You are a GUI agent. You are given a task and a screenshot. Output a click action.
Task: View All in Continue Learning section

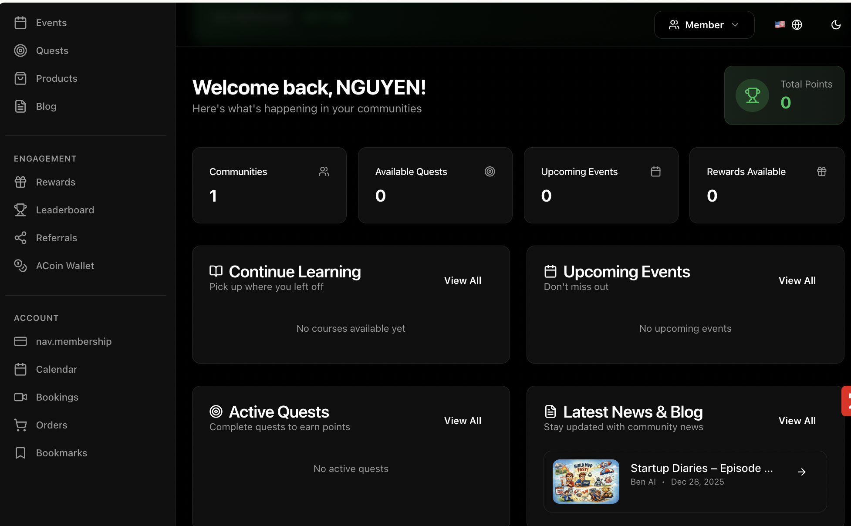(x=463, y=280)
